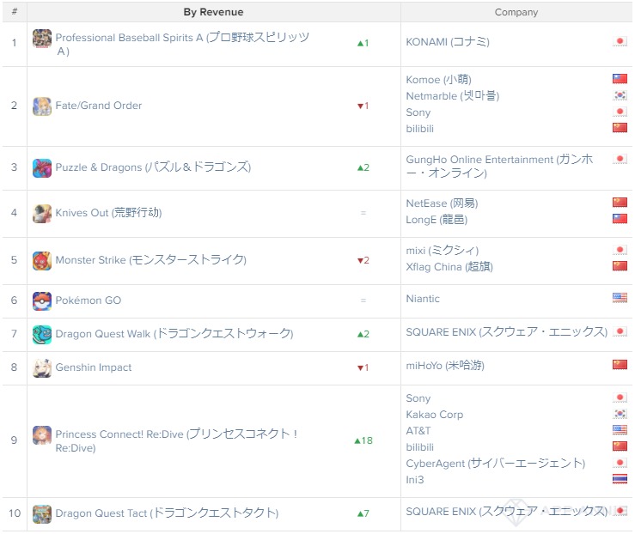Click the US flag beside Niantic
This screenshot has width=635, height=534.
[620, 298]
